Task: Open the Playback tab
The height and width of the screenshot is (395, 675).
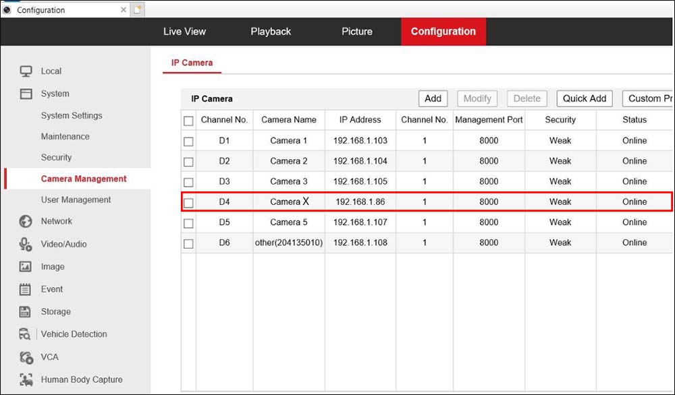Action: coord(270,31)
